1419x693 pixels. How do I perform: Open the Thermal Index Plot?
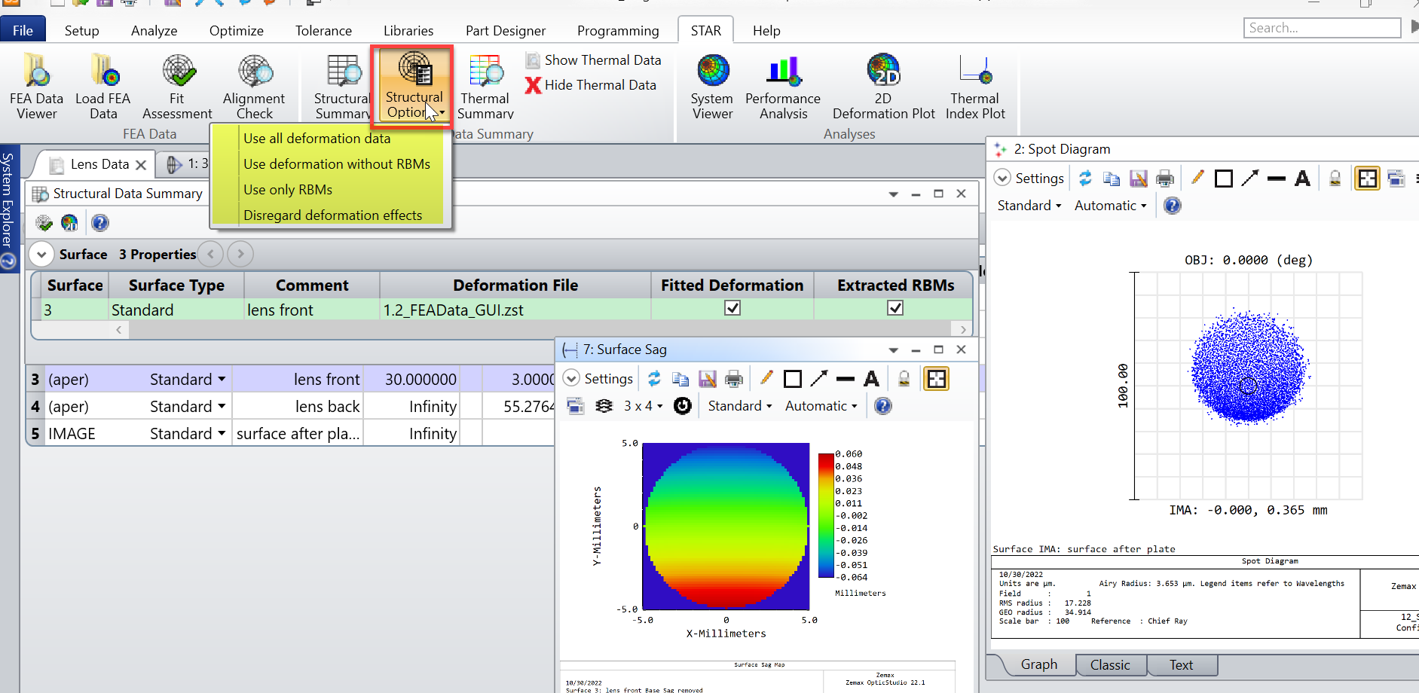pos(975,86)
